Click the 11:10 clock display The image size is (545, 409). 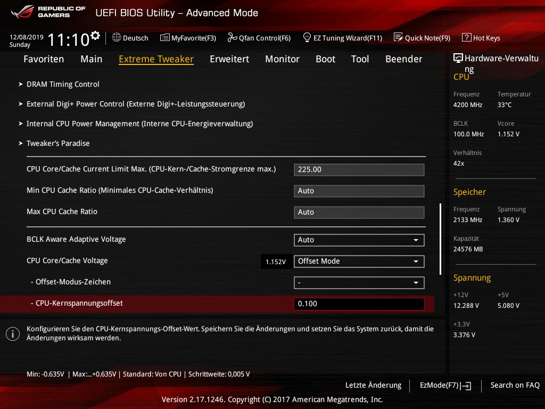pyautogui.click(x=69, y=39)
